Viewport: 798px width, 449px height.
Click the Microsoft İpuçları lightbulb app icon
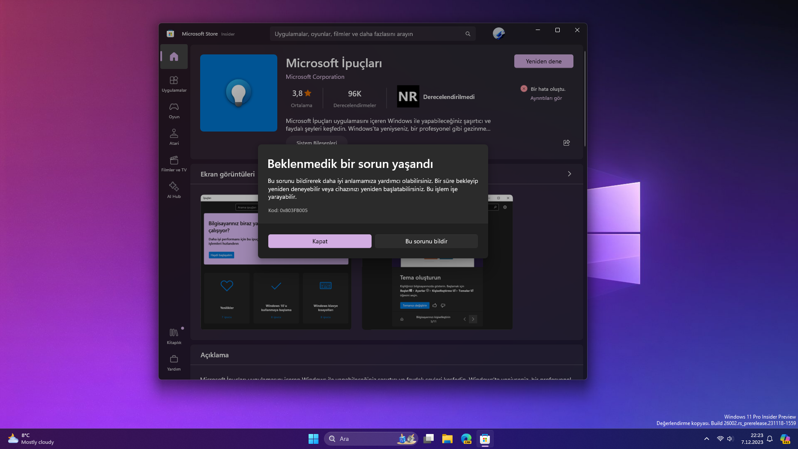coord(239,93)
